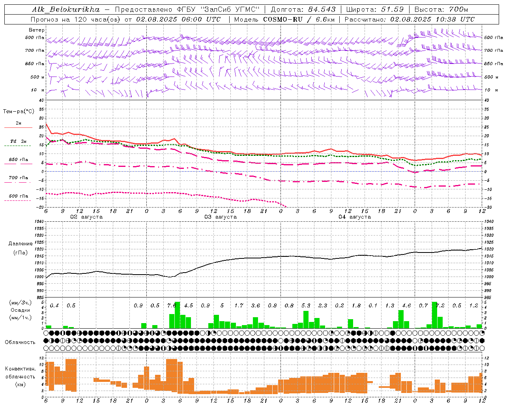505x404 pixels.
Task: Click the date label 04 августа
Action: (x=355, y=217)
